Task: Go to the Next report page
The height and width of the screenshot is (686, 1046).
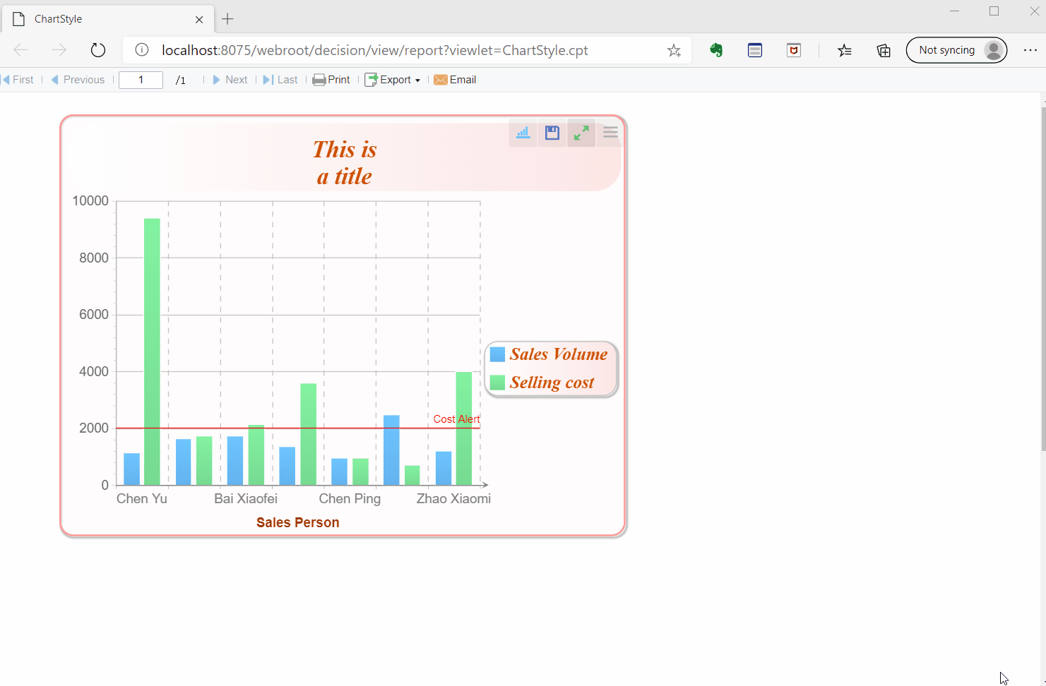Action: pyautogui.click(x=230, y=79)
